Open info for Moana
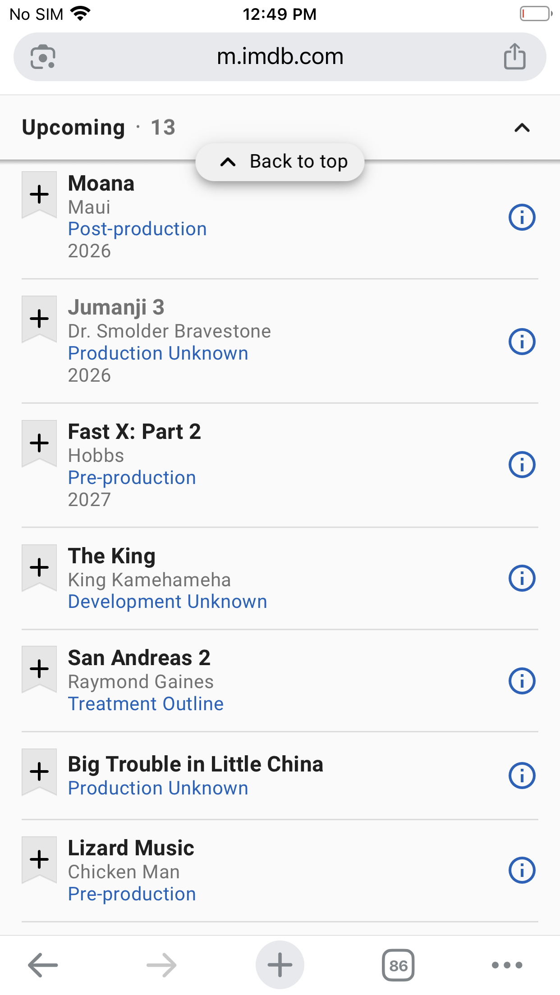This screenshot has height=995, width=560. click(x=522, y=218)
